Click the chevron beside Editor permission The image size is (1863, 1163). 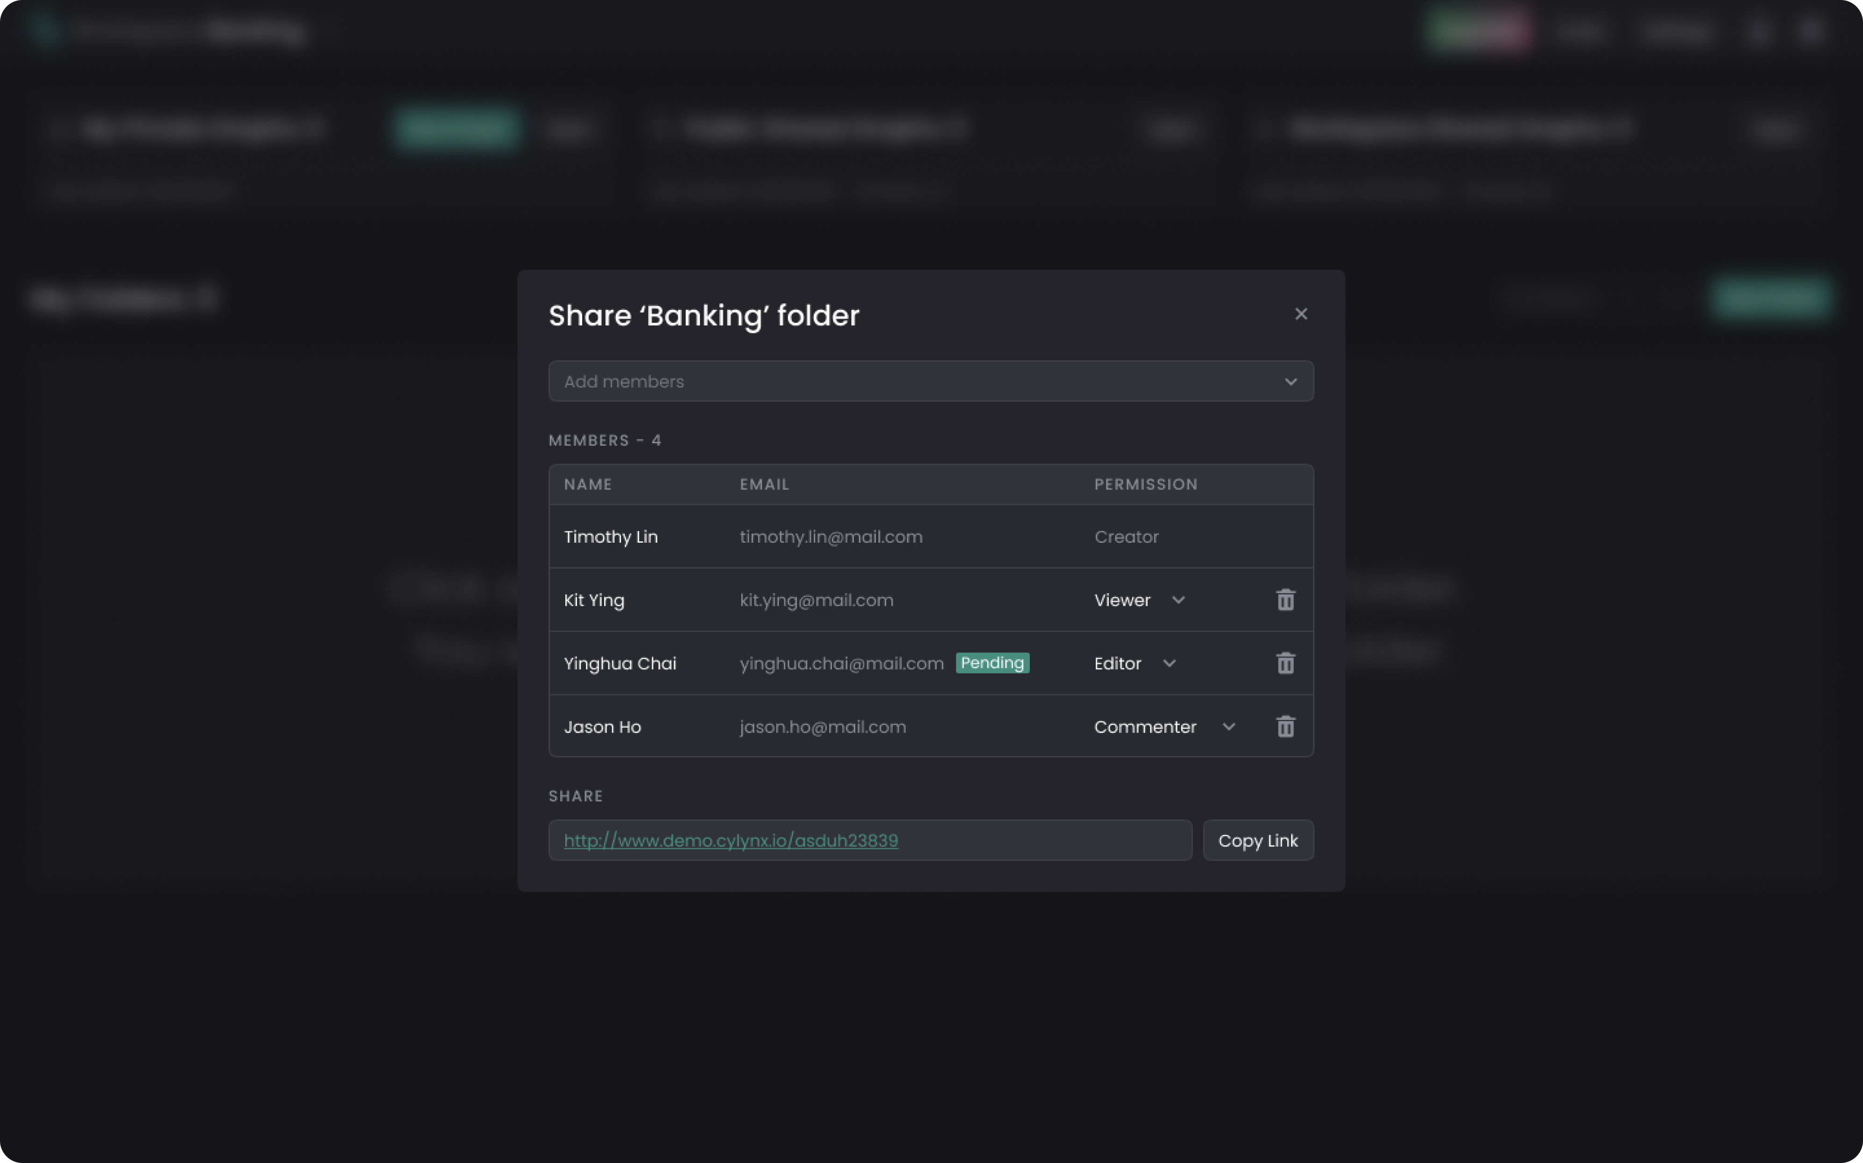tap(1169, 663)
